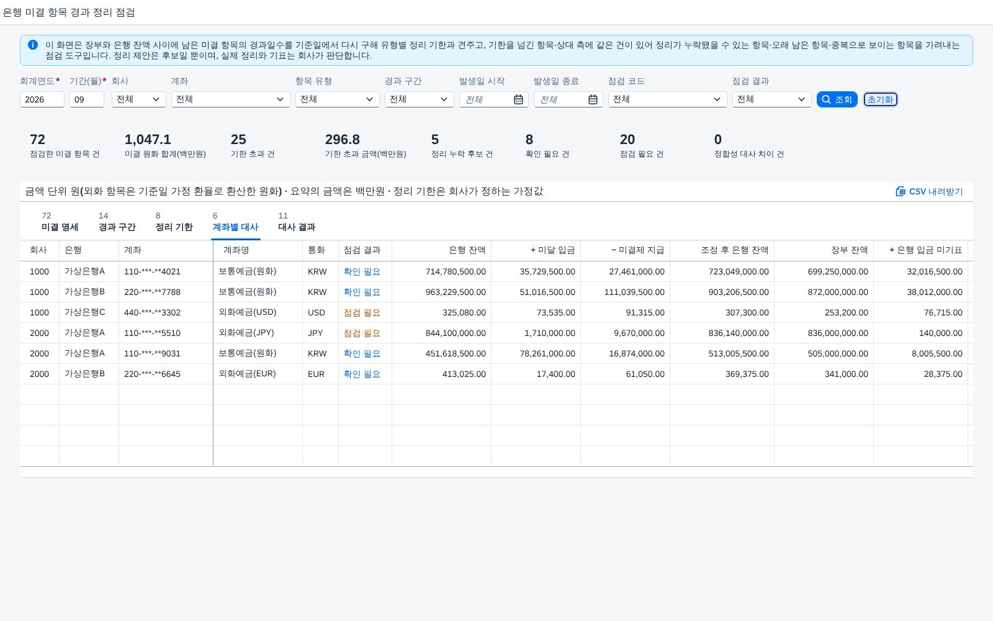Open 확인 필요 link for account 220-***-**7788
This screenshot has width=993, height=621.
coord(362,292)
